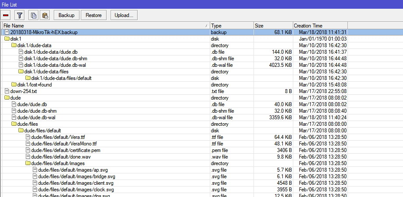The height and width of the screenshot is (197, 403).
Task: Click the certificate.pem file icon
Action: tap(28, 150)
